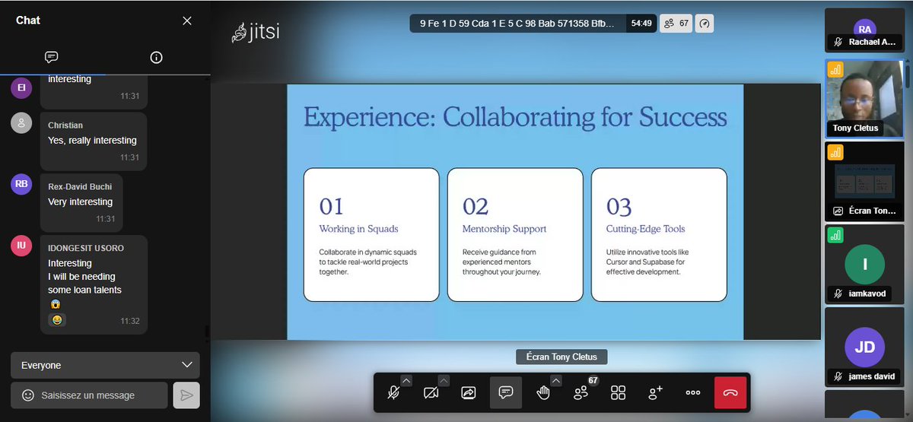
Task: Switch to the chat messages tab
Action: [x=52, y=57]
